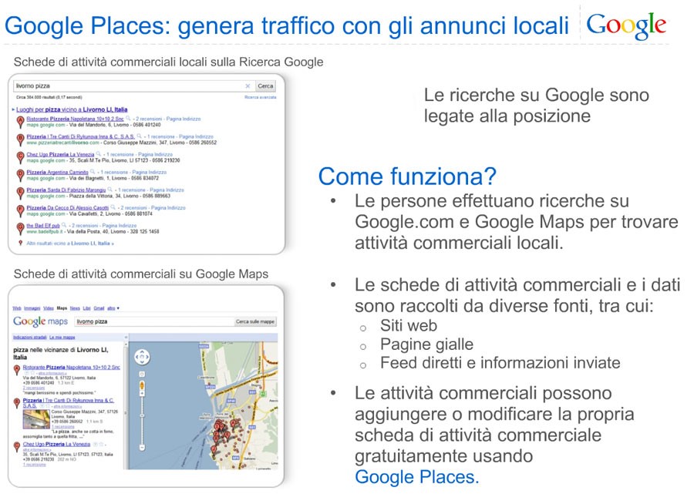
Task: Select the Libri tab in top bar
Action: 86,308
